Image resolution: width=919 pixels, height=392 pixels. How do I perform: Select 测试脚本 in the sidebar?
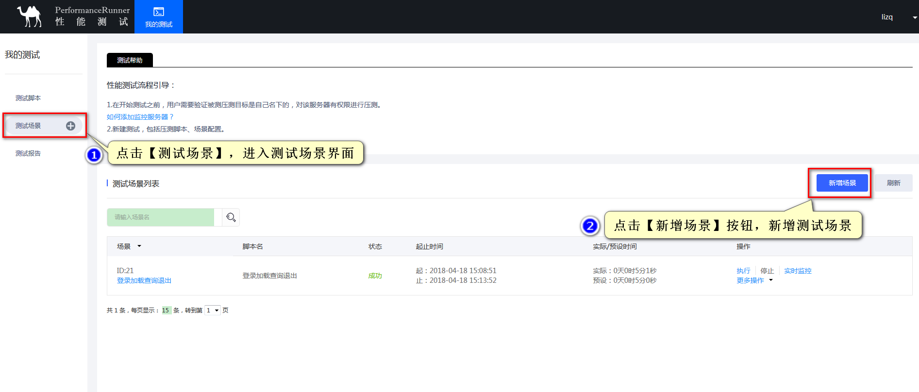[x=28, y=98]
